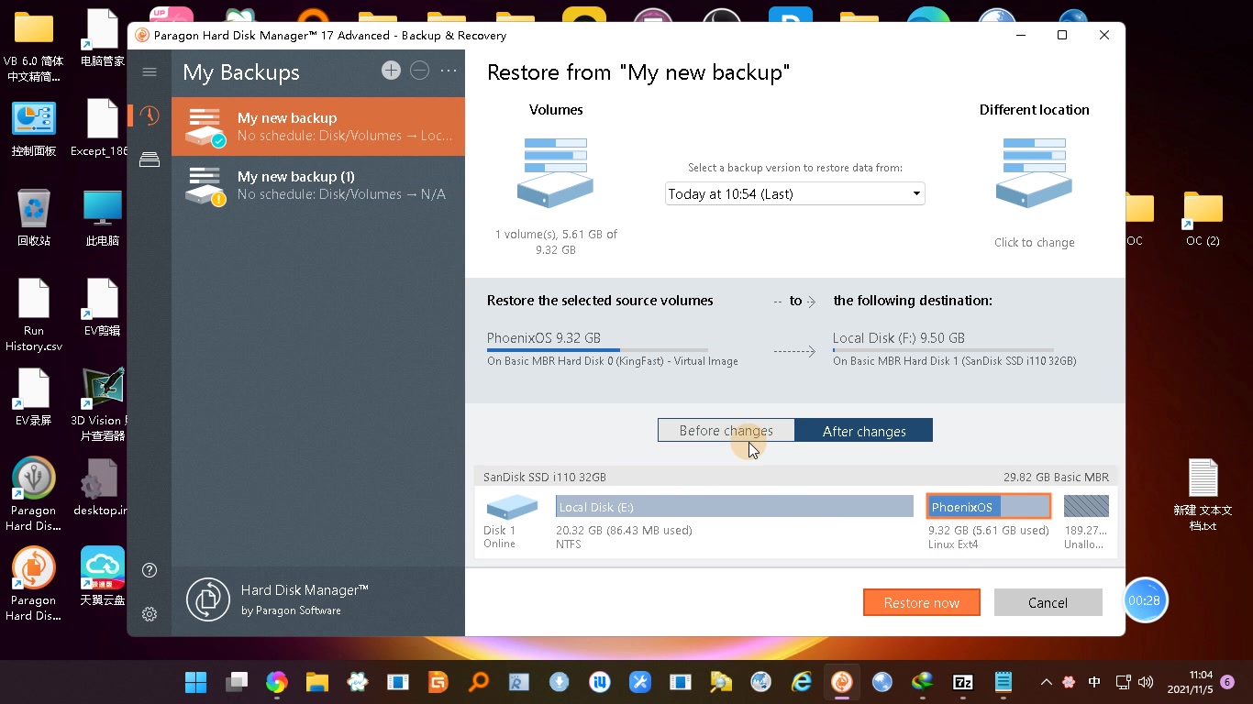Select the "My new backup" list entry
Screen dimensions: 1253x704
click(x=318, y=126)
